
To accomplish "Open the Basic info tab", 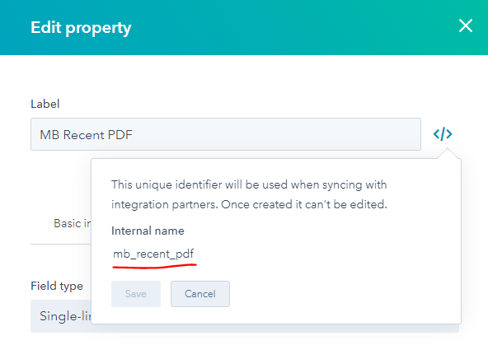I will click(73, 223).
